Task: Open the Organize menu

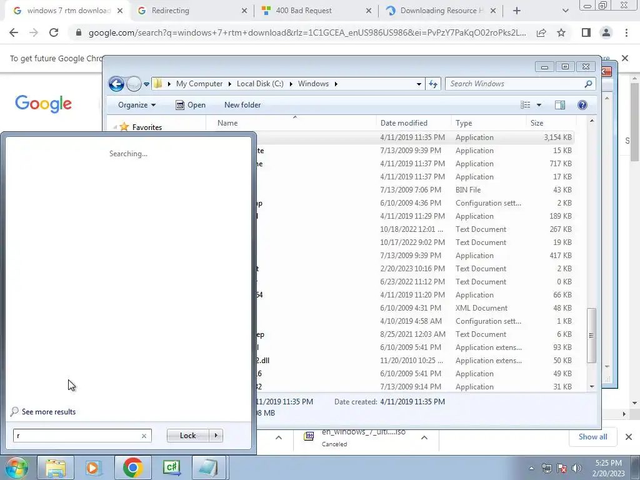Action: click(x=137, y=105)
